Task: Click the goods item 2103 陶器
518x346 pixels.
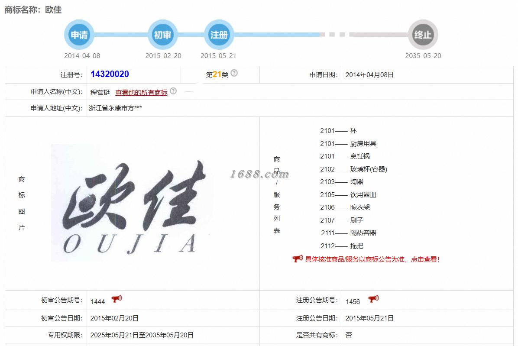Action: click(x=342, y=181)
